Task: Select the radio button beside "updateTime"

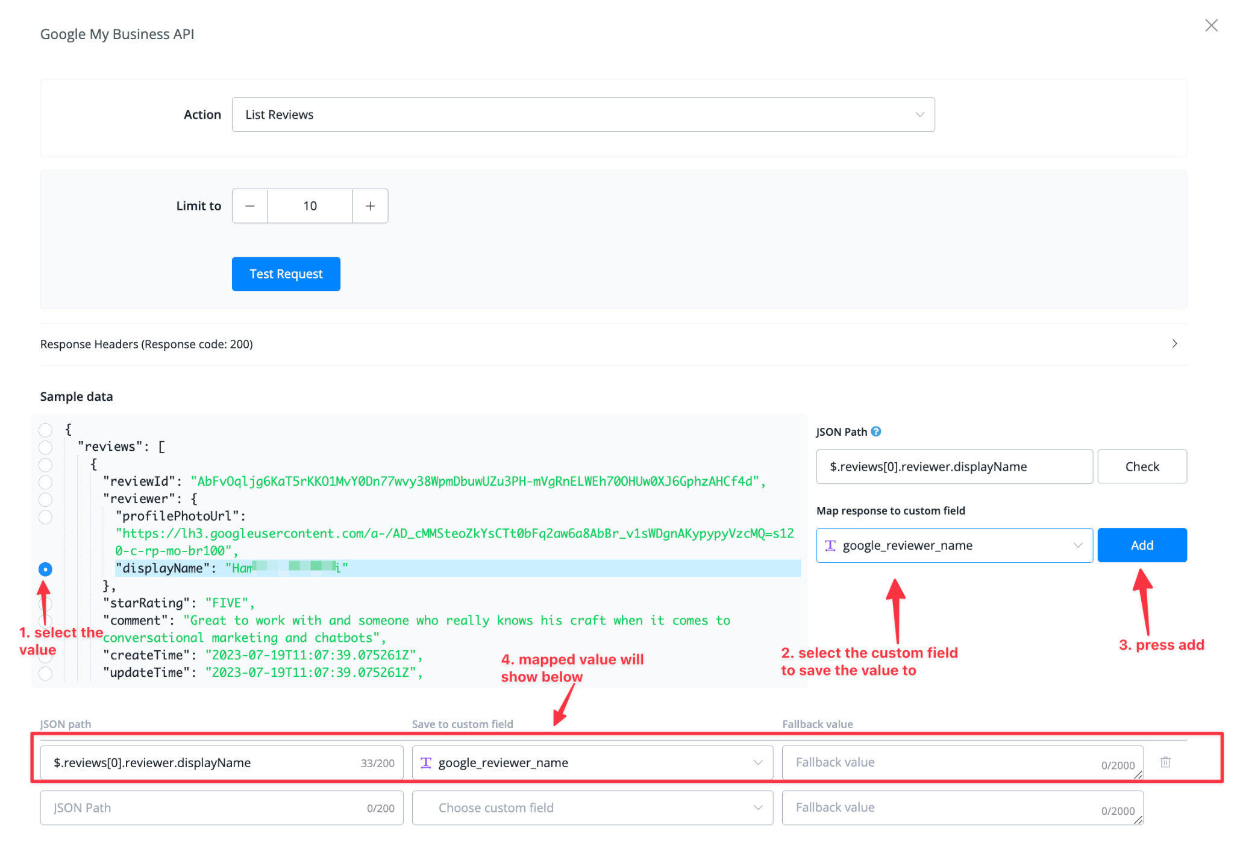Action: [45, 673]
